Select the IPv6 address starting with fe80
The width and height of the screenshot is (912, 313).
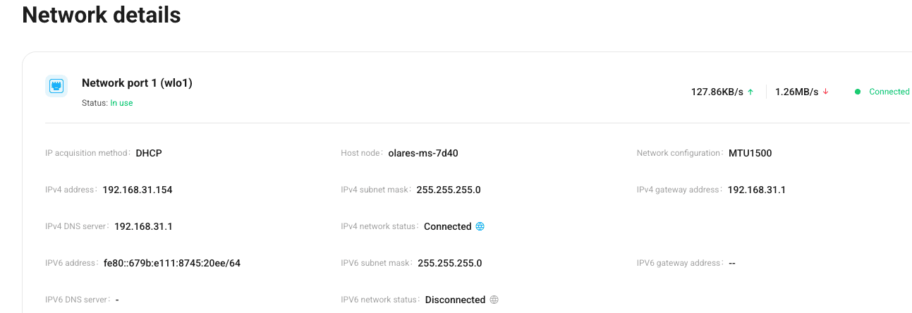click(x=171, y=263)
